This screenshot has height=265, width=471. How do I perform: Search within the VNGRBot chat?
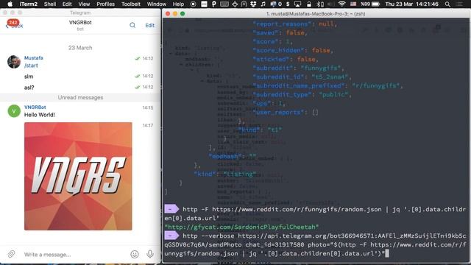[x=132, y=25]
